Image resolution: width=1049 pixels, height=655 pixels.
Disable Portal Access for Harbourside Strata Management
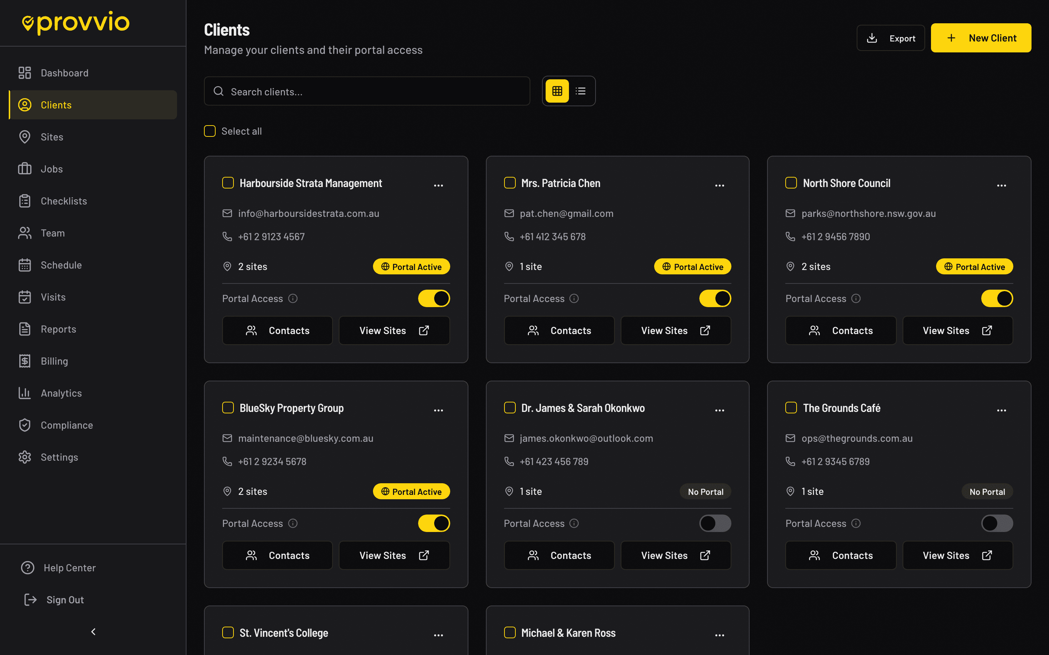tap(433, 298)
